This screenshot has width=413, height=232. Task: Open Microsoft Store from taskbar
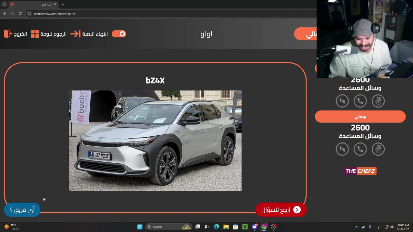pos(236,227)
